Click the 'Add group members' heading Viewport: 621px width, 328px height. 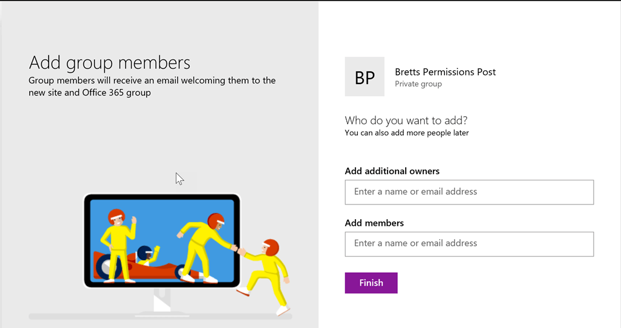click(109, 63)
